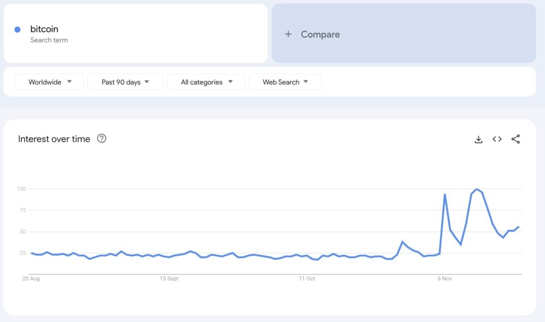Open the Interest over time help icon

tap(102, 139)
